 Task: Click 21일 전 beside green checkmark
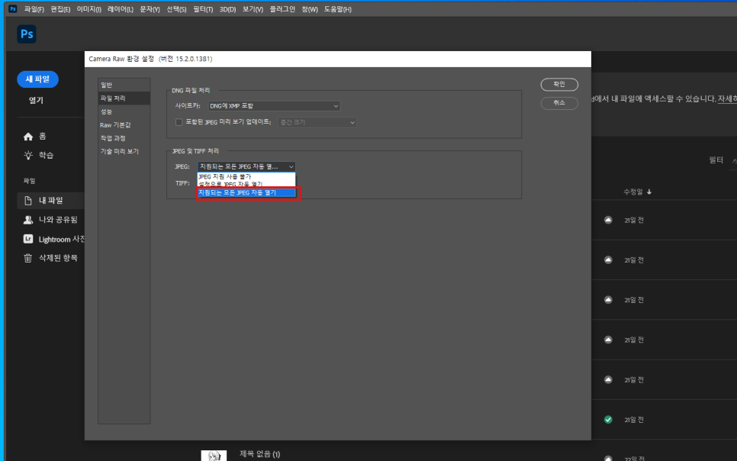pos(634,420)
